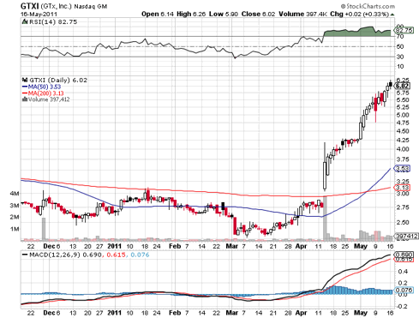The height and width of the screenshot is (318, 419).
Task: Click the "Low 5.90" value in the header
Action: (224, 14)
